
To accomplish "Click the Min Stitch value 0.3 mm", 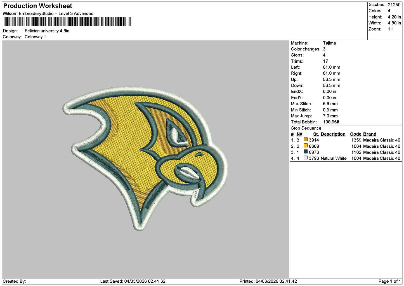I will [x=330, y=110].
